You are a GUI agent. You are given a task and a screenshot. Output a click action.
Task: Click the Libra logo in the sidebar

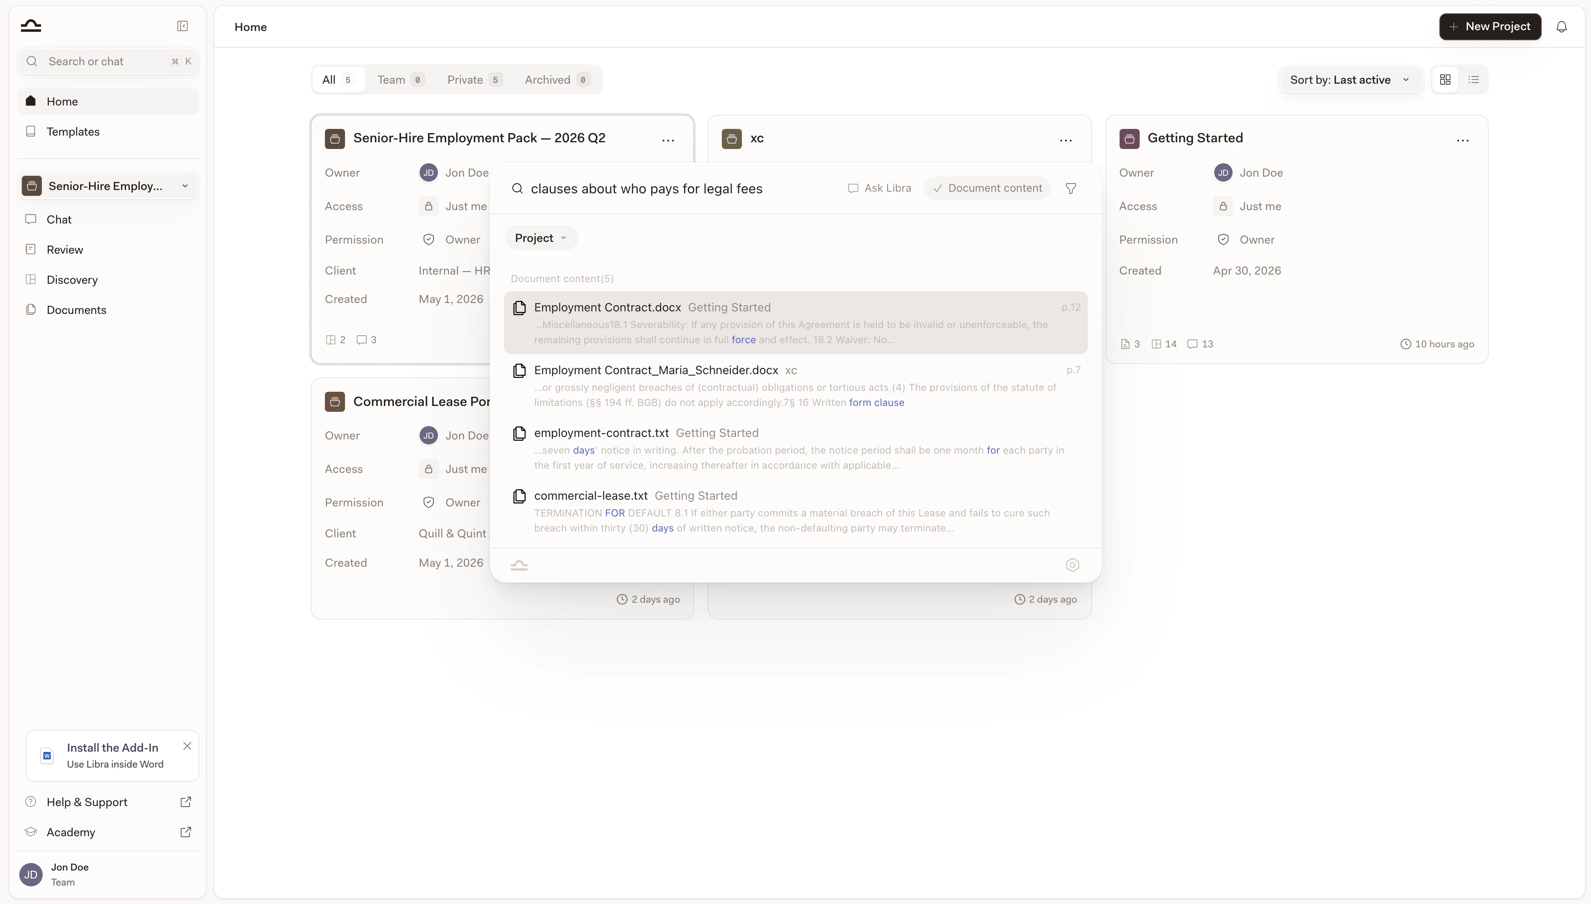pos(31,26)
